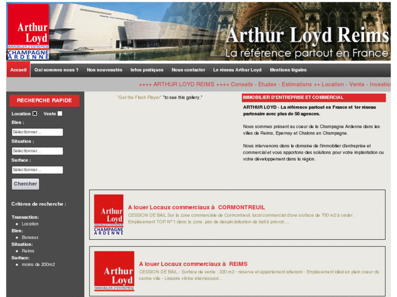Click the 'Critères de recherche :' label
The image size is (397, 297).
click(x=39, y=204)
